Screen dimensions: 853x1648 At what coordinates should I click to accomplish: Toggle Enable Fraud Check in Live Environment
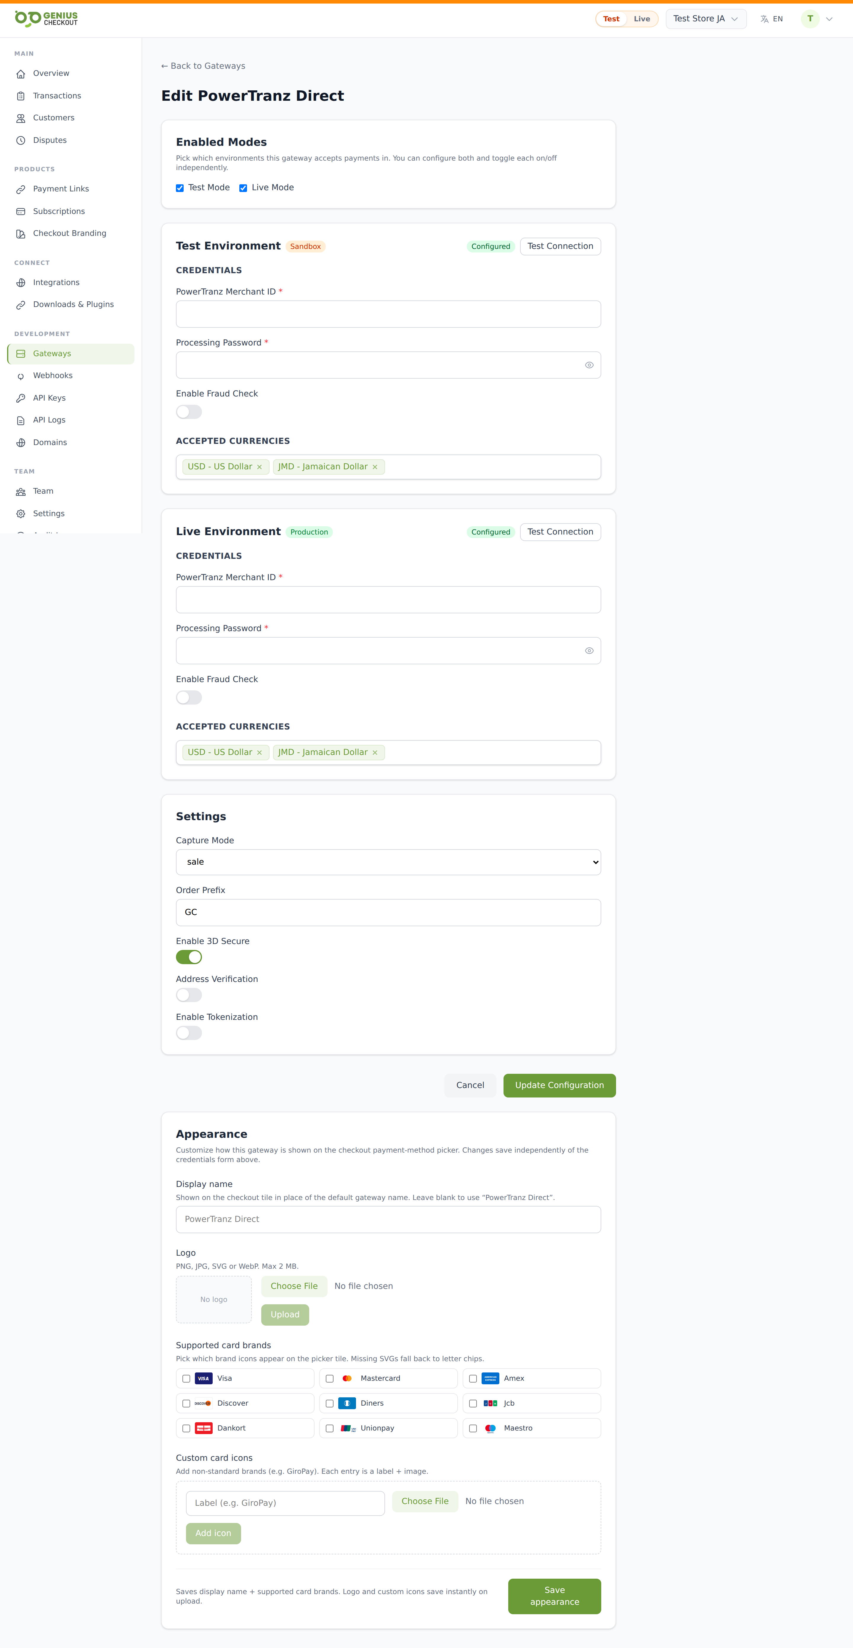pos(189,697)
